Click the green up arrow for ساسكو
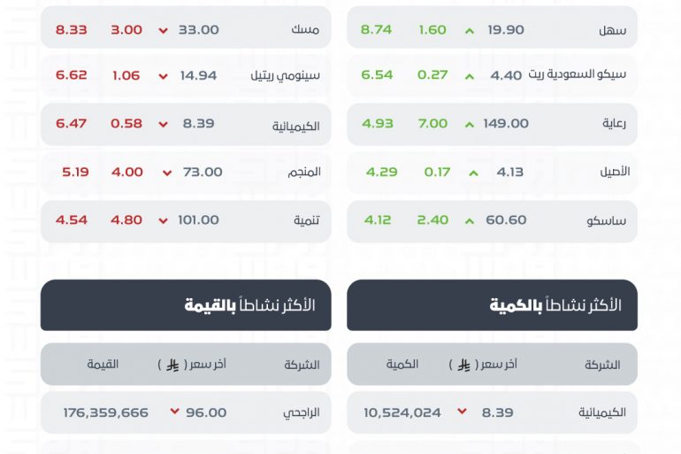This screenshot has height=454, width=681. point(470,221)
